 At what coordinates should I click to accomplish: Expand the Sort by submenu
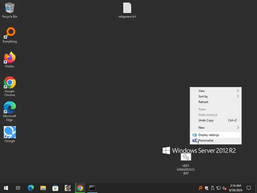216,96
